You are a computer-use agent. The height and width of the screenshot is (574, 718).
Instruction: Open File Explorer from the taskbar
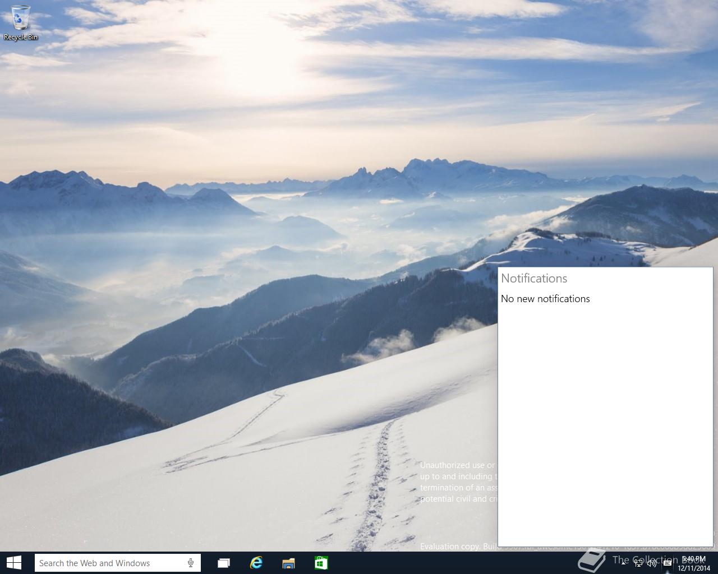click(x=288, y=563)
